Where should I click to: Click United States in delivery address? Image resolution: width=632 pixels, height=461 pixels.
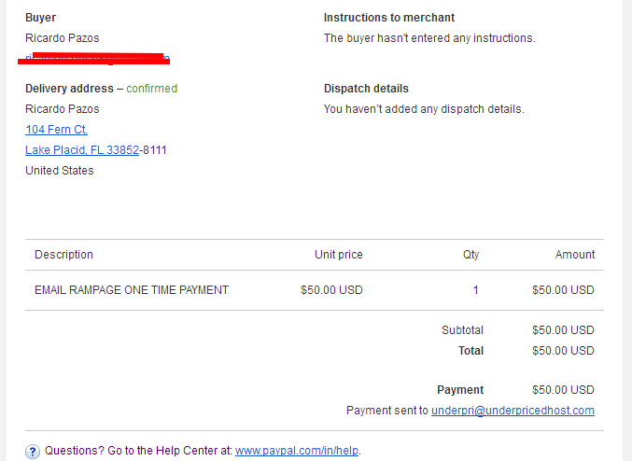click(59, 171)
